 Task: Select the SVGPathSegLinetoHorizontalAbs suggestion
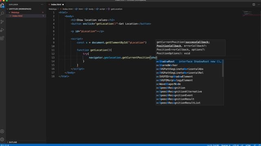tap(189, 69)
